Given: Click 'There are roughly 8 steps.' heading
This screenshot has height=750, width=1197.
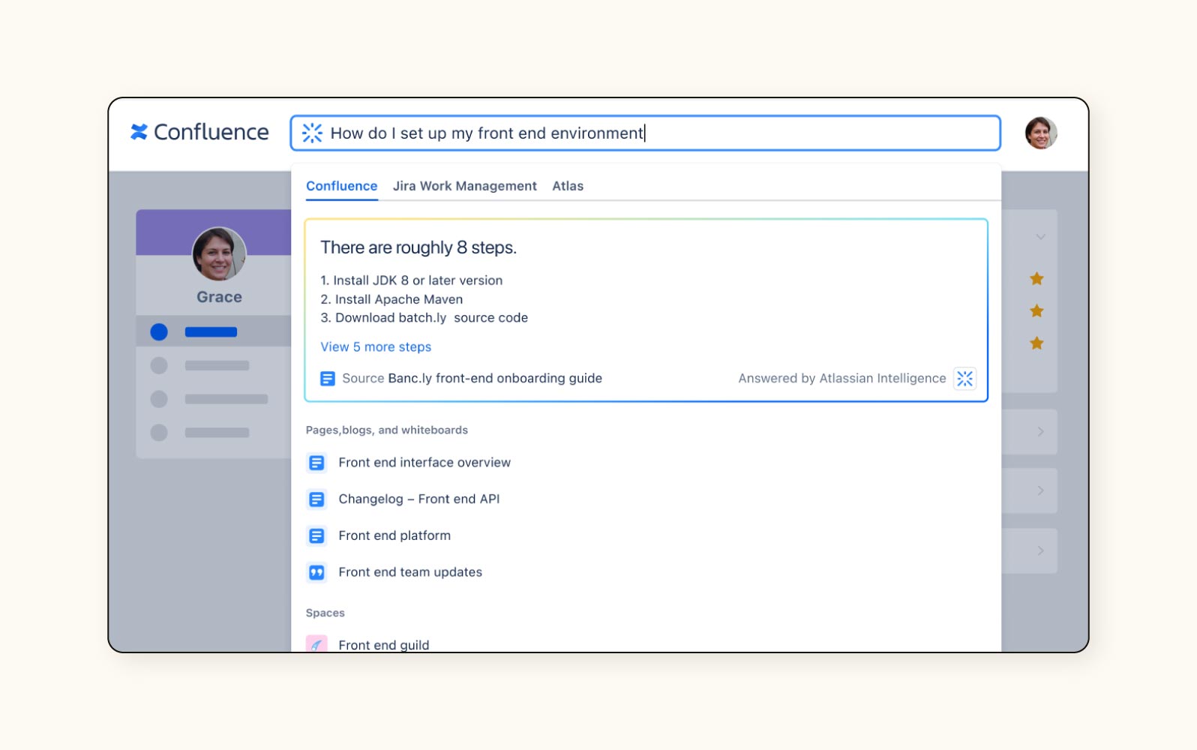Looking at the screenshot, I should click(418, 247).
